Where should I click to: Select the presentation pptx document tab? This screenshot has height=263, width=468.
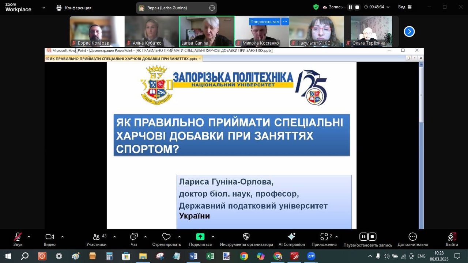(123, 58)
